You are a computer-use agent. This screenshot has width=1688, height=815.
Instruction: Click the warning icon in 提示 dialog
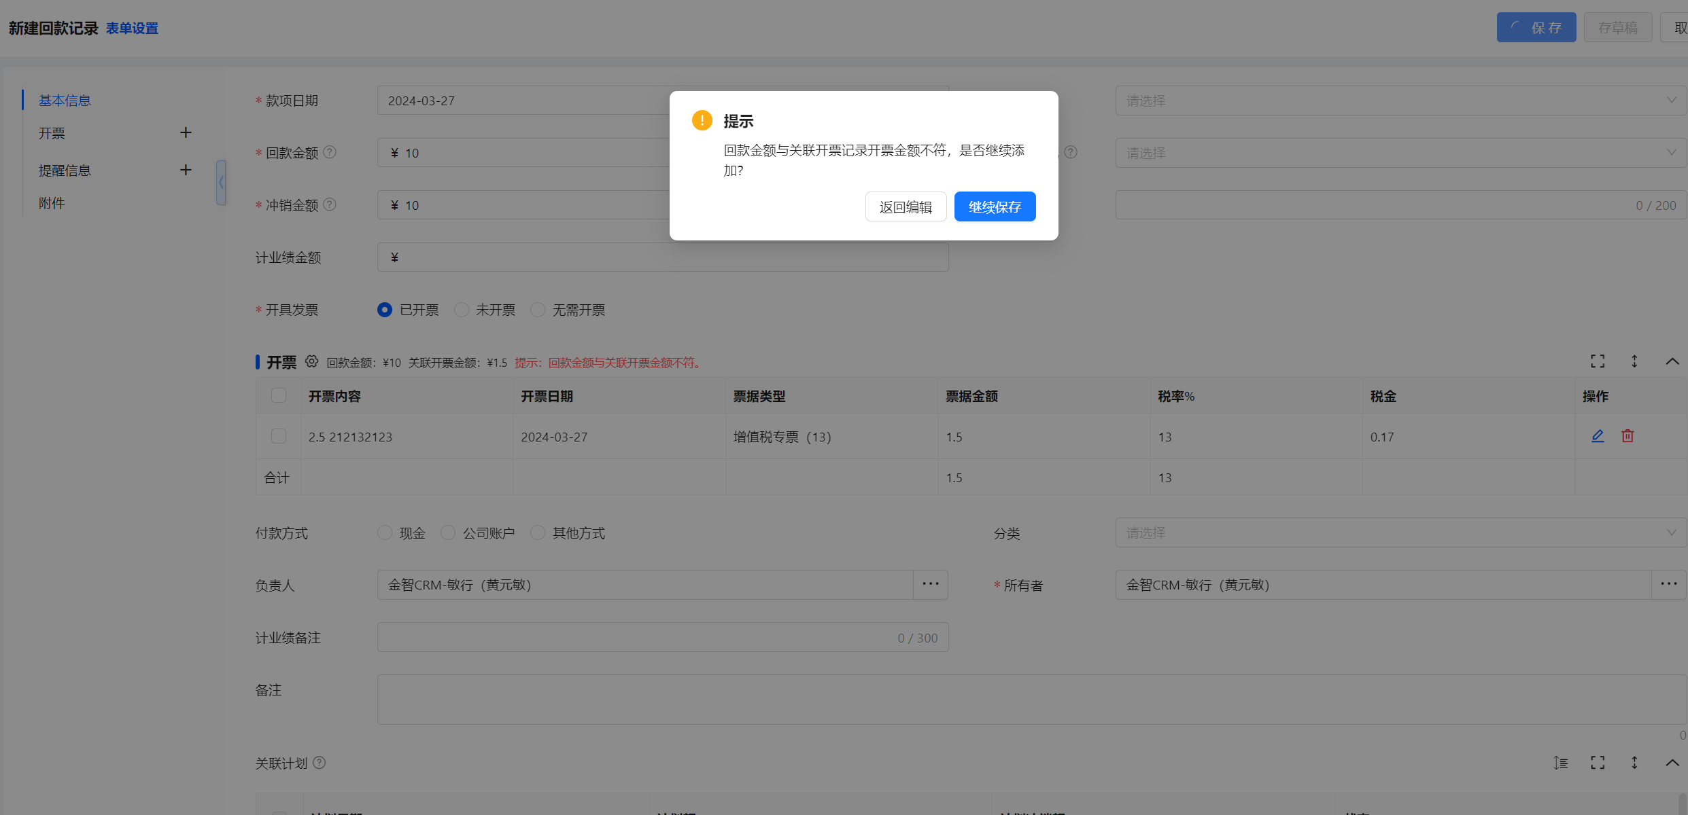(702, 120)
